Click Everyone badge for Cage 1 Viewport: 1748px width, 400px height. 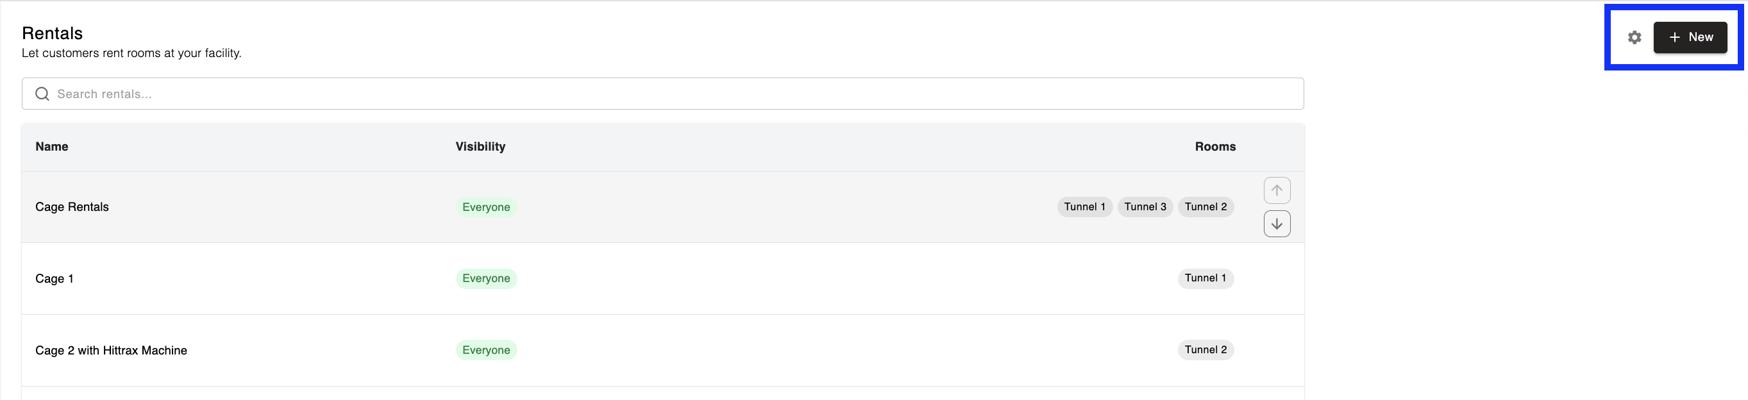pos(486,279)
